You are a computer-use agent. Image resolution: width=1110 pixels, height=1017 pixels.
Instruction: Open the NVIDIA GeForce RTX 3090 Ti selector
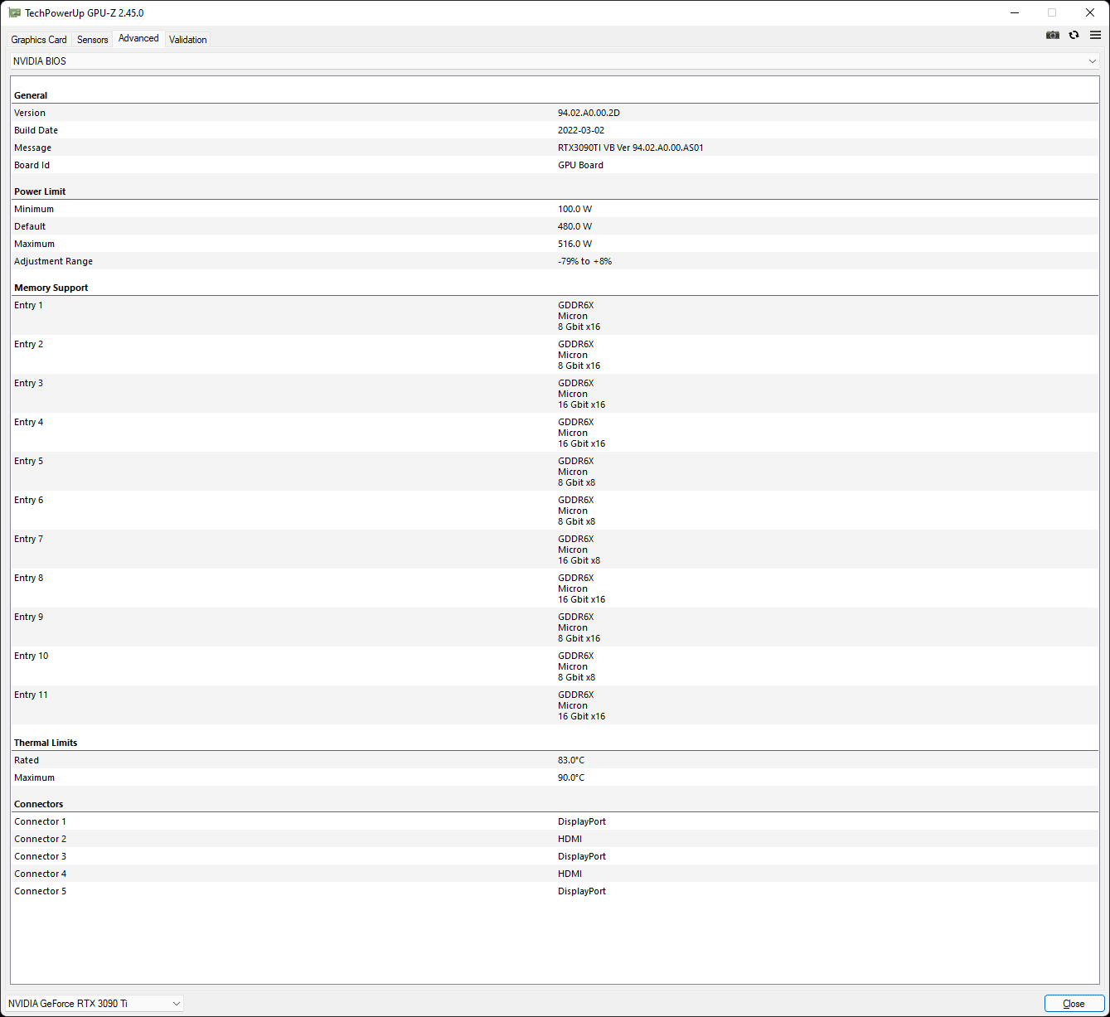[x=95, y=1004]
